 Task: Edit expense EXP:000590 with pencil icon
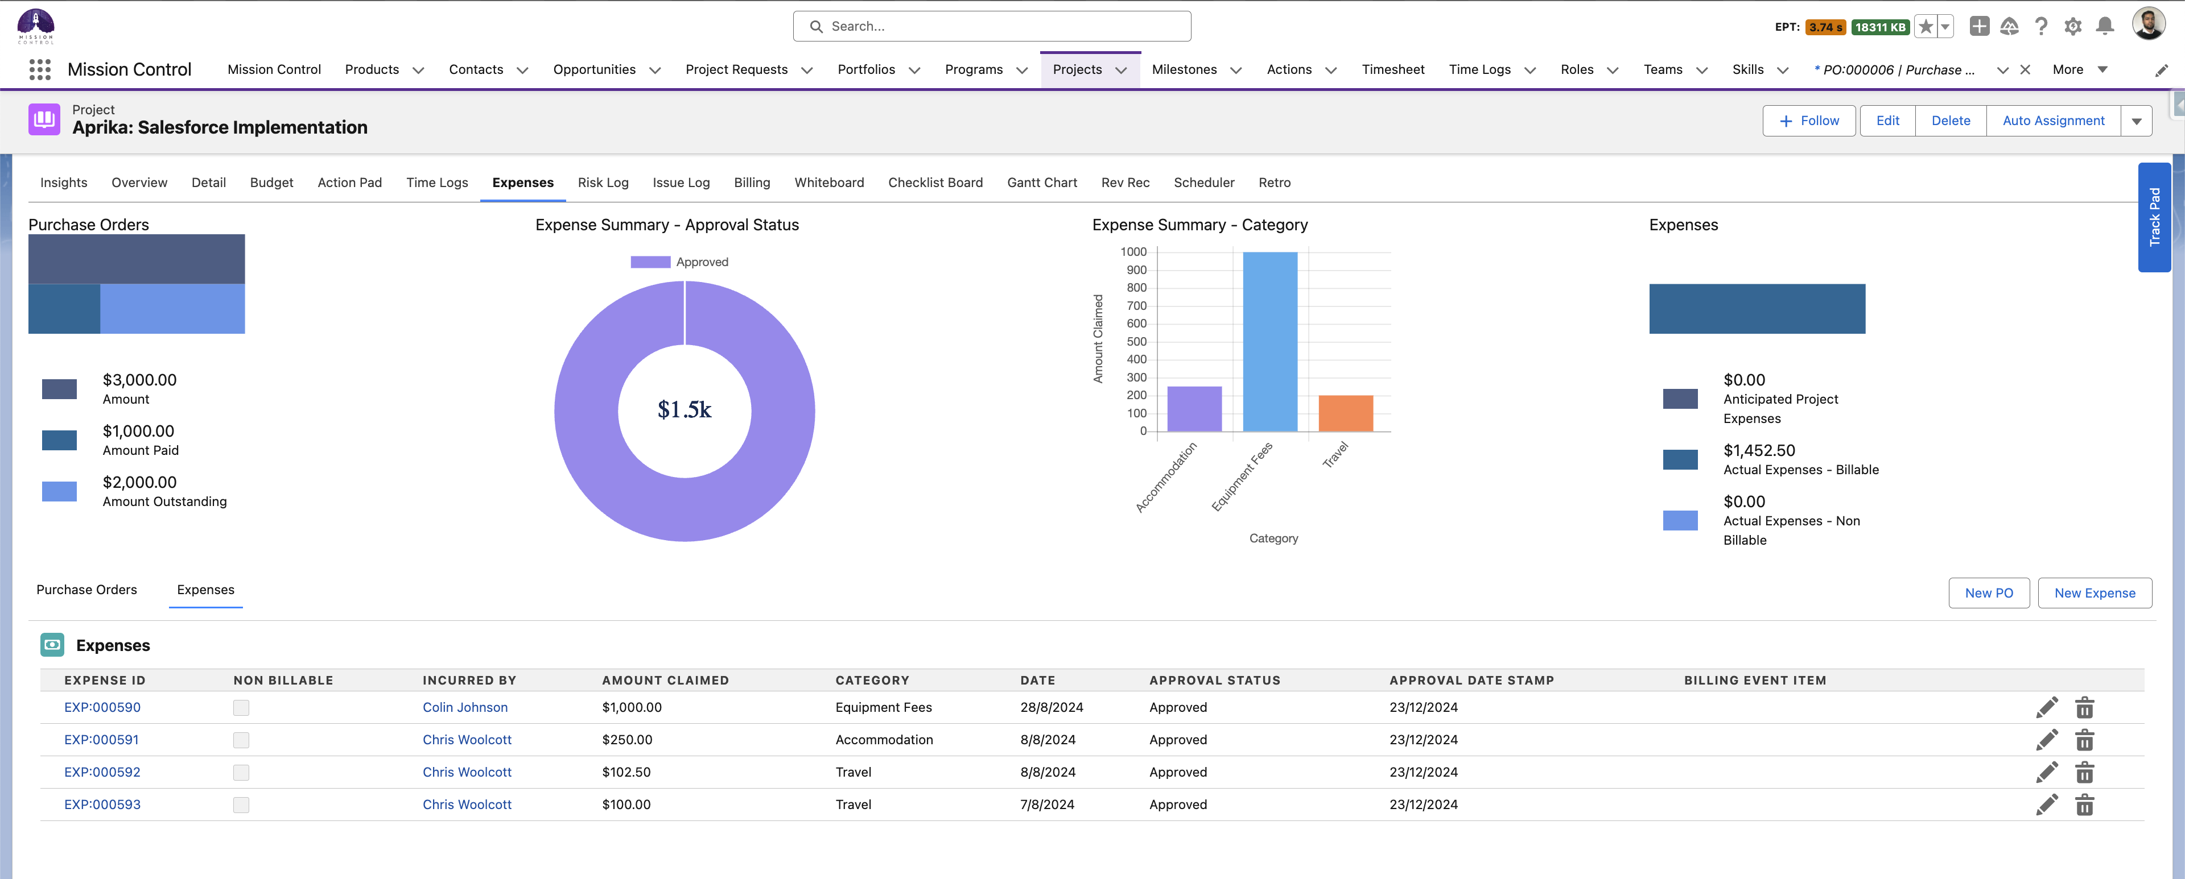click(x=2047, y=707)
